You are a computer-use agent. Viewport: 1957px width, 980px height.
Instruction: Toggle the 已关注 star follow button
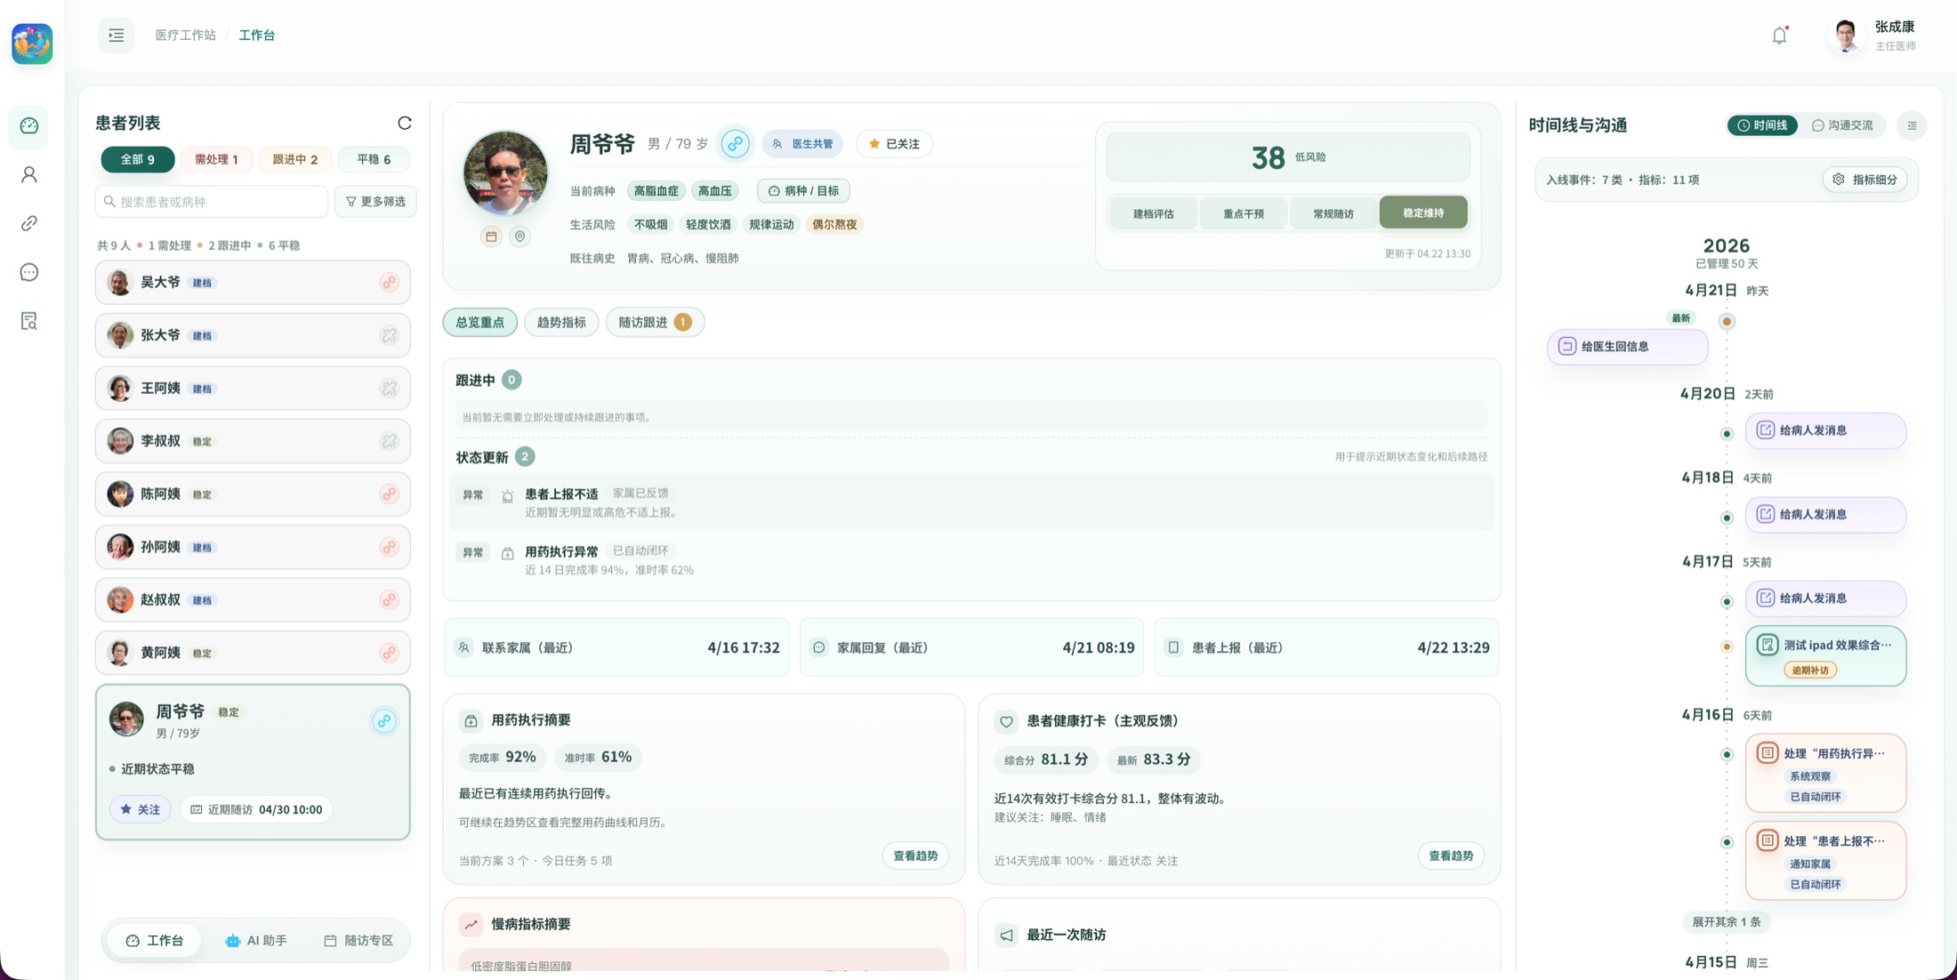(x=894, y=144)
